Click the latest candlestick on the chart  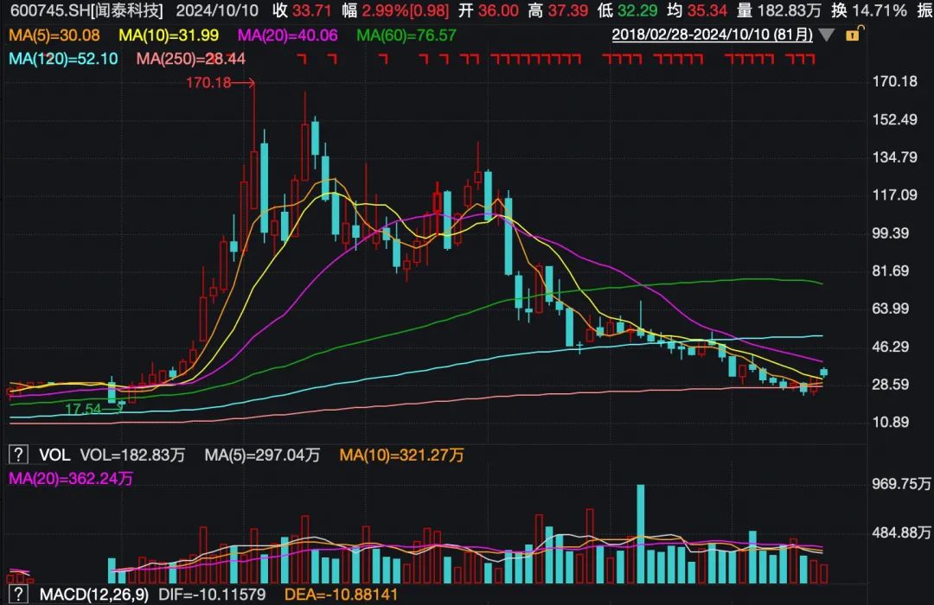click(x=824, y=373)
